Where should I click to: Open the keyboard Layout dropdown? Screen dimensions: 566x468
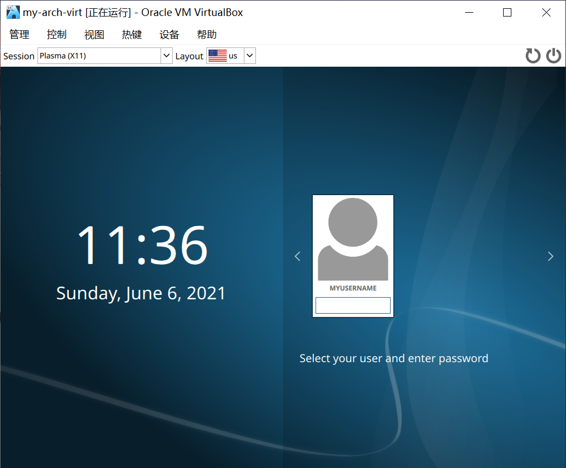pyautogui.click(x=248, y=55)
